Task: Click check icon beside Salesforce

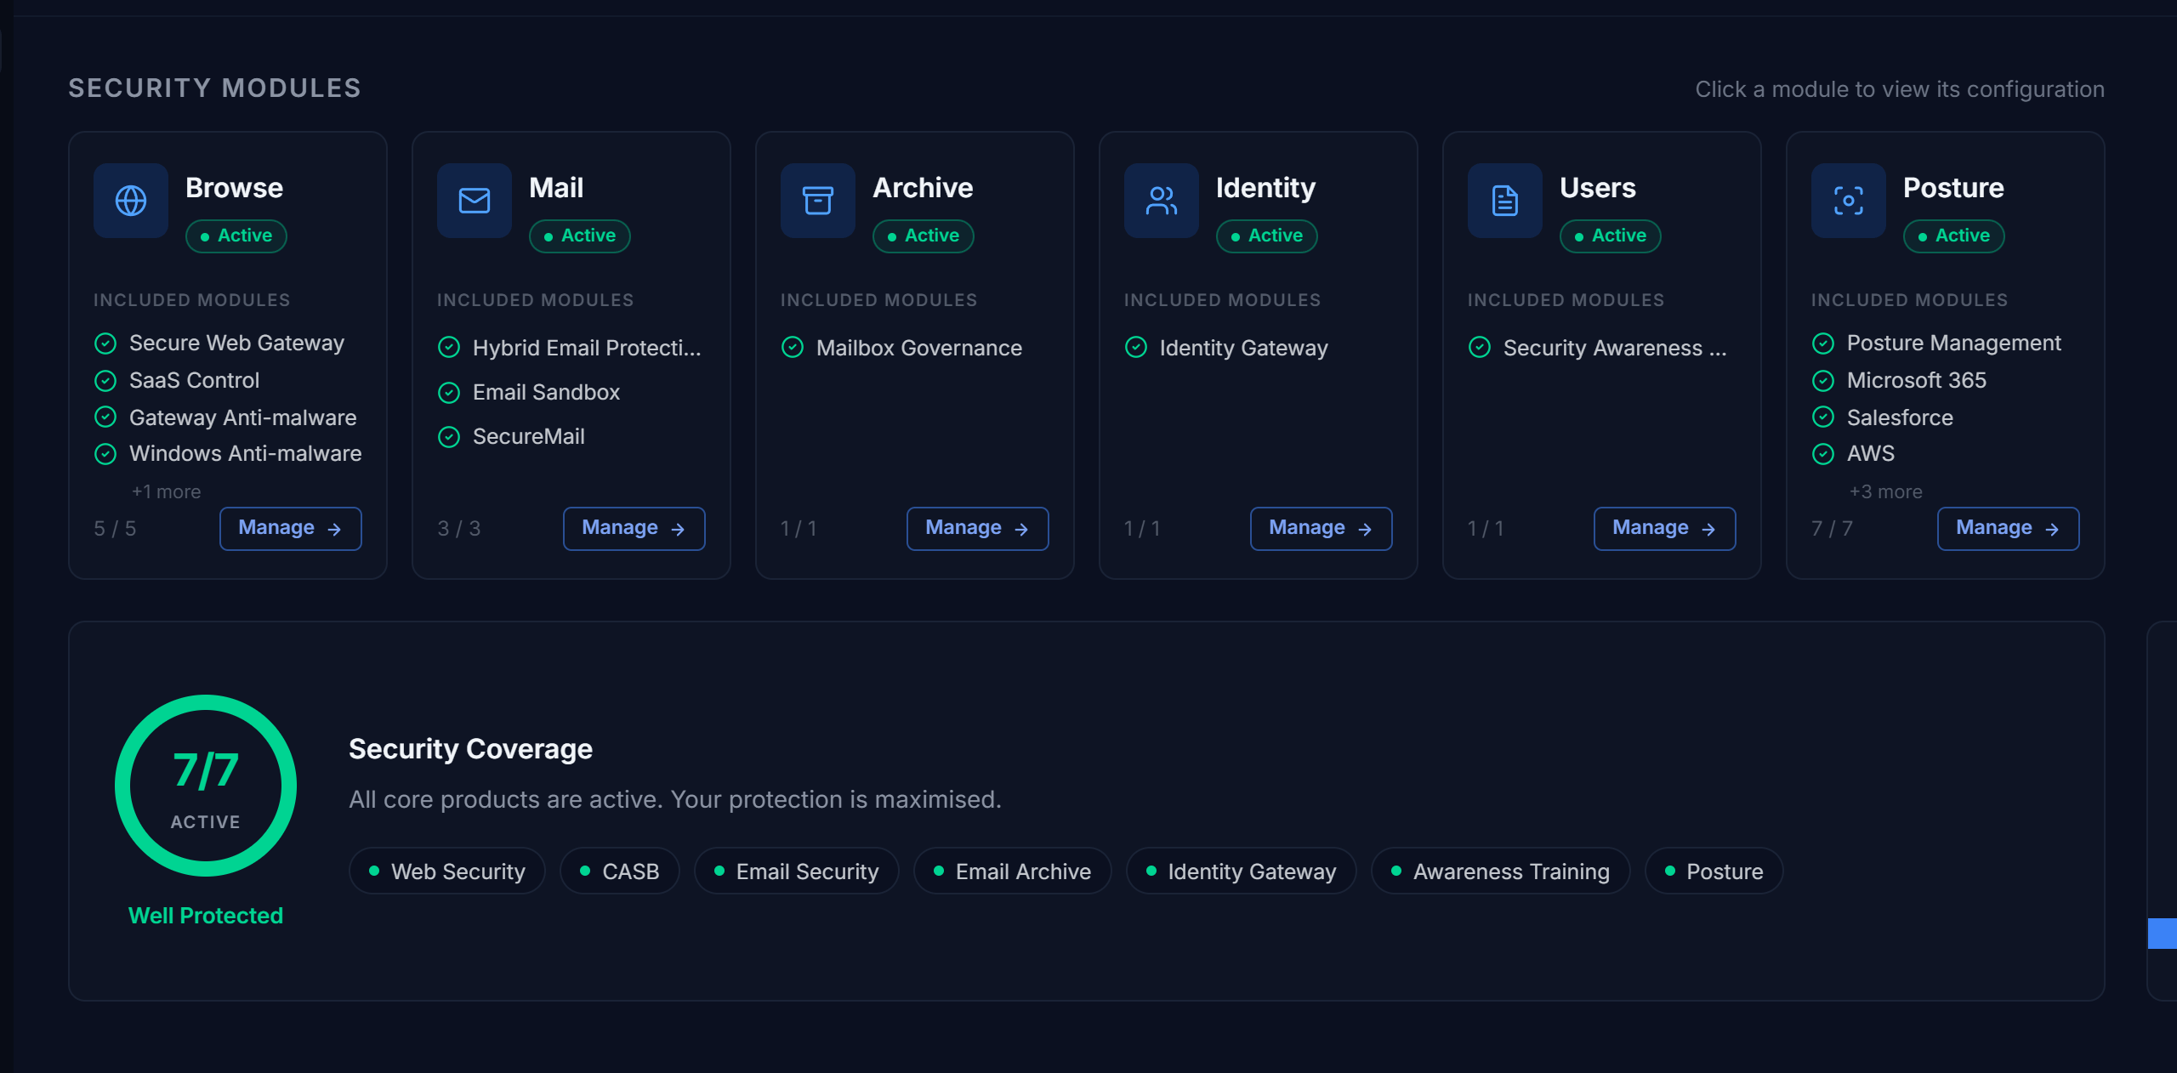Action: tap(1823, 417)
